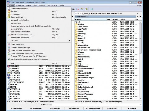This screenshot has width=149, height=111.
Task: Click the Alt+F4 Exit button
Action: (132, 108)
